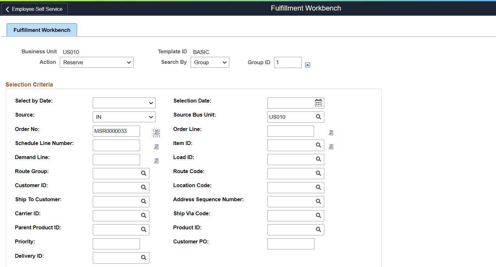Click the Group ID text box
Screen dimensions: 496x267
point(288,62)
